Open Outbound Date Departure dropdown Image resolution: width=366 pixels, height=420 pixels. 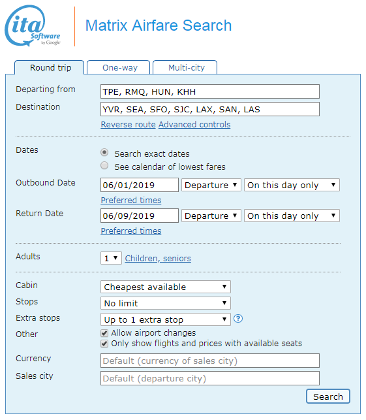click(211, 185)
